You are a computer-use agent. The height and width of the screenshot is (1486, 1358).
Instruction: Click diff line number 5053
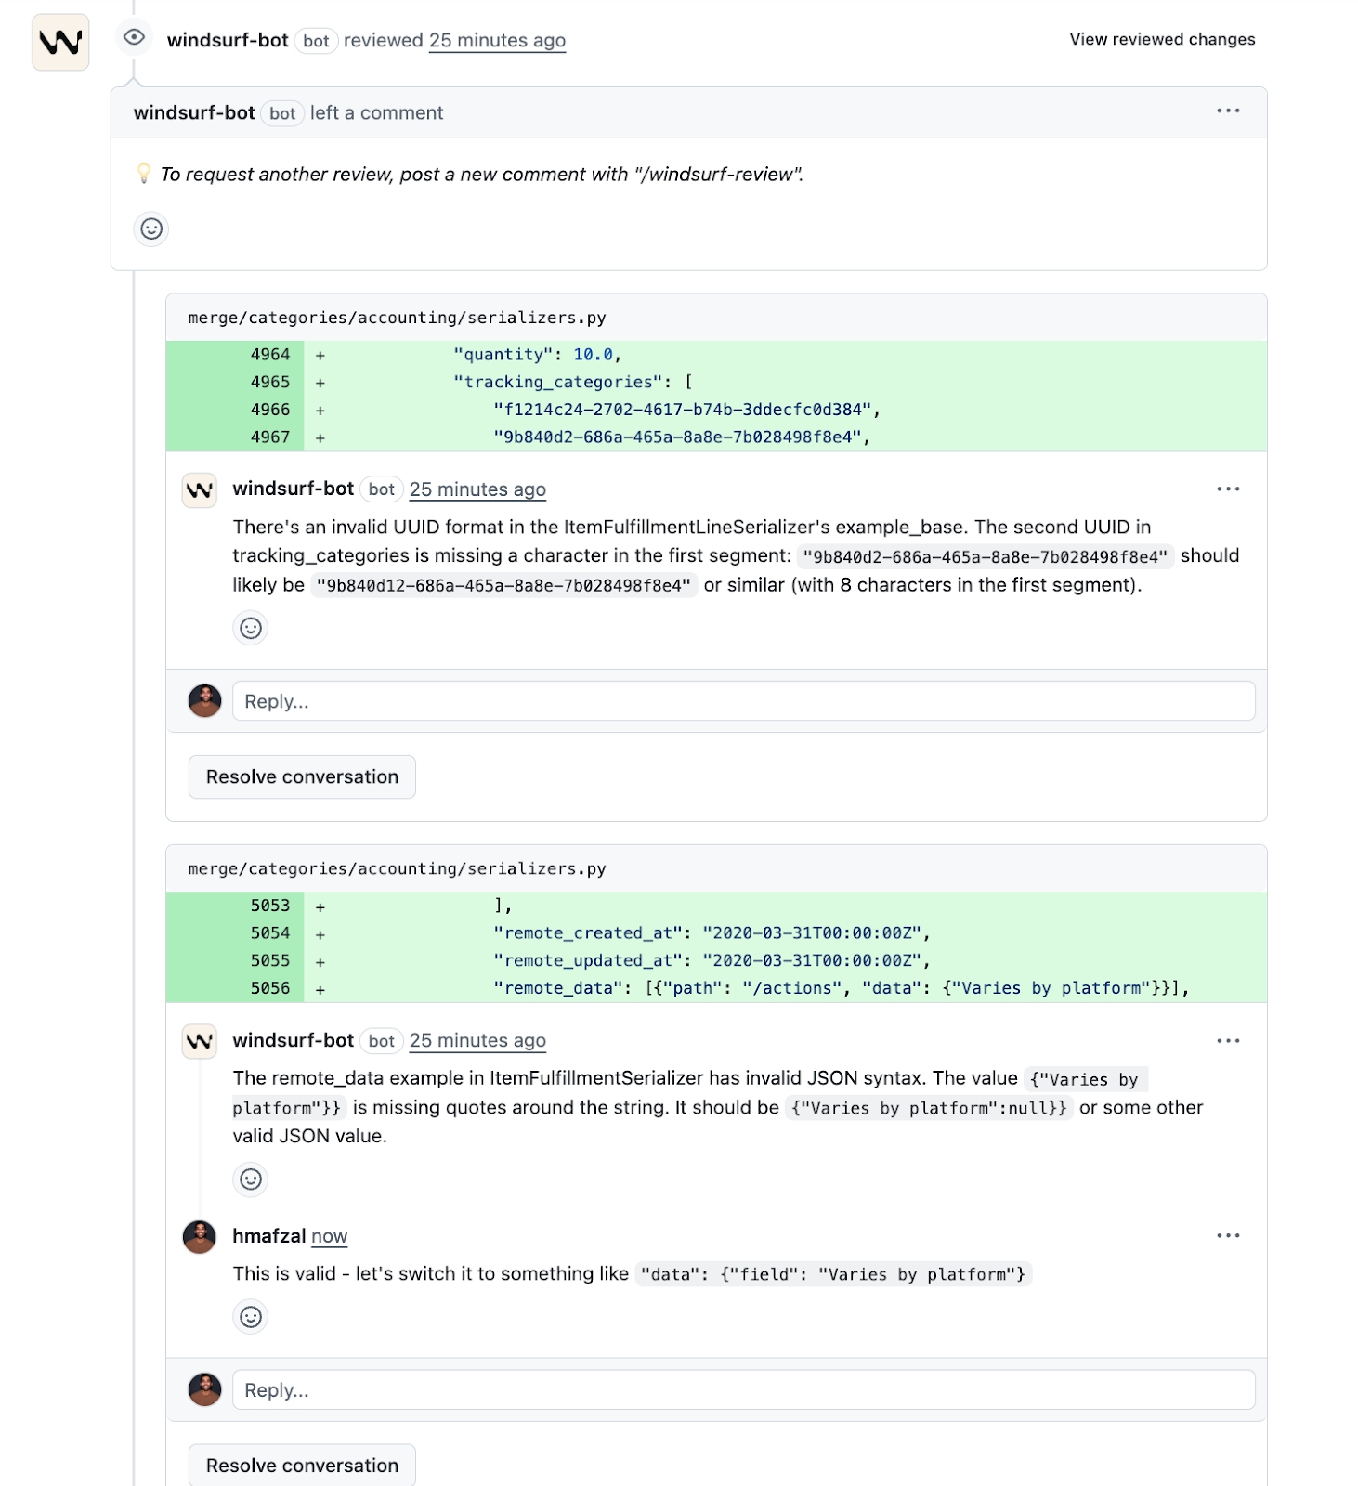pyautogui.click(x=270, y=906)
